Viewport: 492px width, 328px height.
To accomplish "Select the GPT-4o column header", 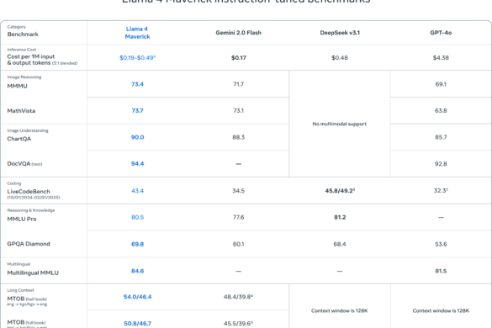I will pyautogui.click(x=441, y=33).
